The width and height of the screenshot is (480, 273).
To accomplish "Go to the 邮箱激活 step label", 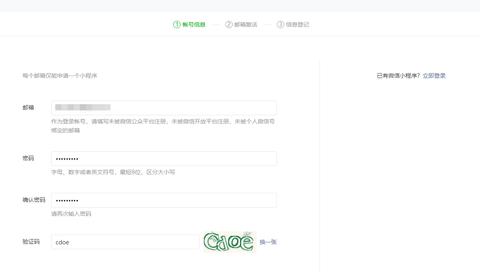I will (246, 25).
